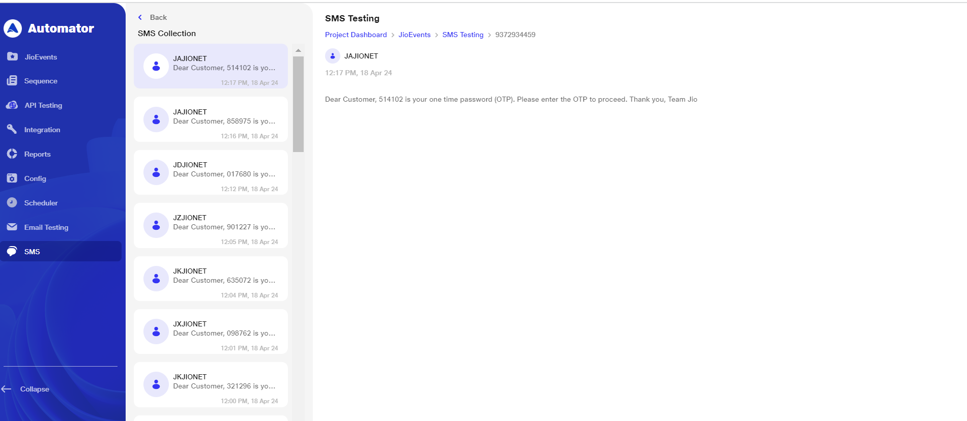967x421 pixels.
Task: Click the SMS Collection scrollbar thumb
Action: click(x=299, y=104)
